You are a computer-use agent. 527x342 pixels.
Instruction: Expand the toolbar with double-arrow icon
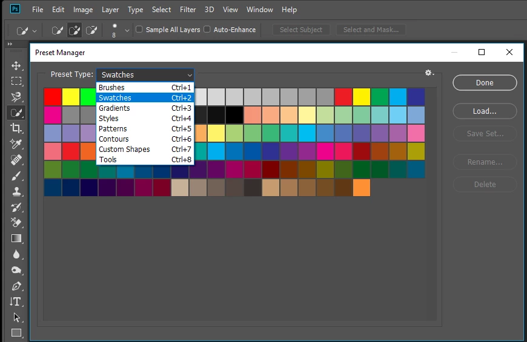click(10, 44)
